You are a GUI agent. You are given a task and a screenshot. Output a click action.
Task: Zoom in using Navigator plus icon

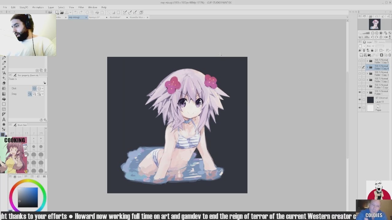[x=377, y=33]
